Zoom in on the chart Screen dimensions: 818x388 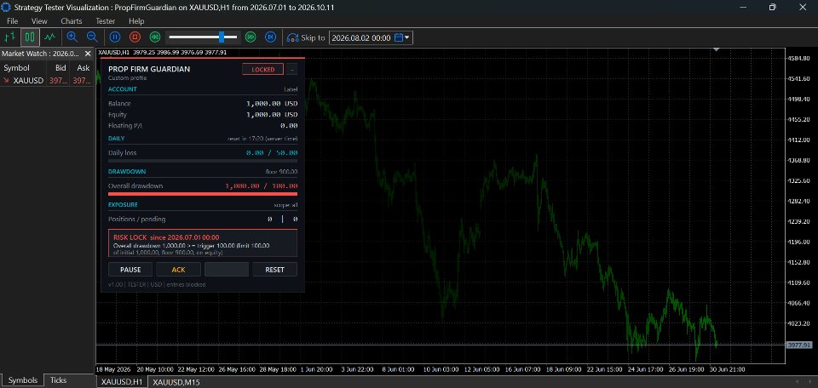point(72,37)
